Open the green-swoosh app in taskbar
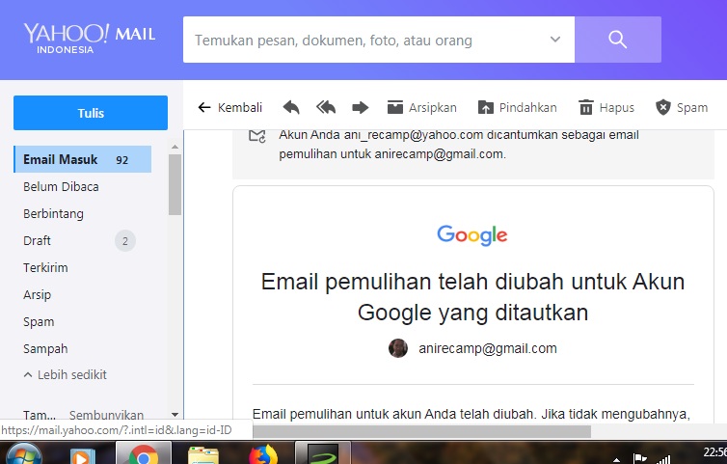This screenshot has width=727, height=464. coord(323,454)
